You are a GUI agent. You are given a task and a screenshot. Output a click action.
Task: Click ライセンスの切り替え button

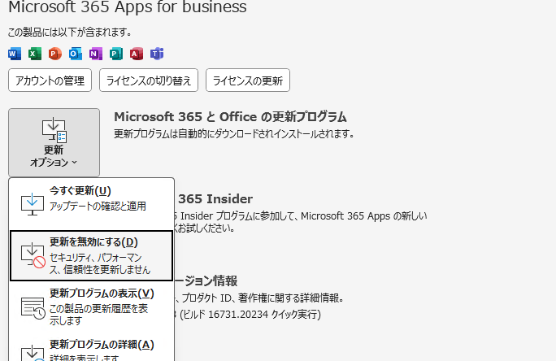click(149, 80)
